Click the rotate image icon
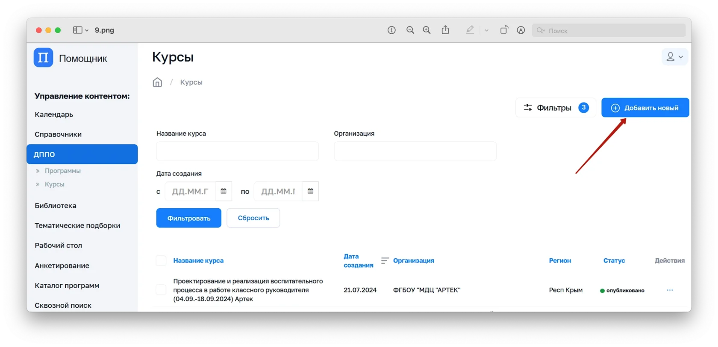This screenshot has width=718, height=347. point(504,30)
